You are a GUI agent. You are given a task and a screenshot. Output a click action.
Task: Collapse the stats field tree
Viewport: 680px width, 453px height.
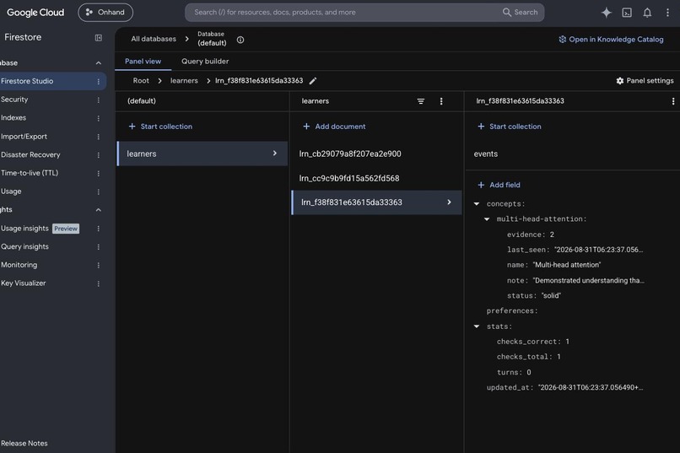[x=477, y=326]
